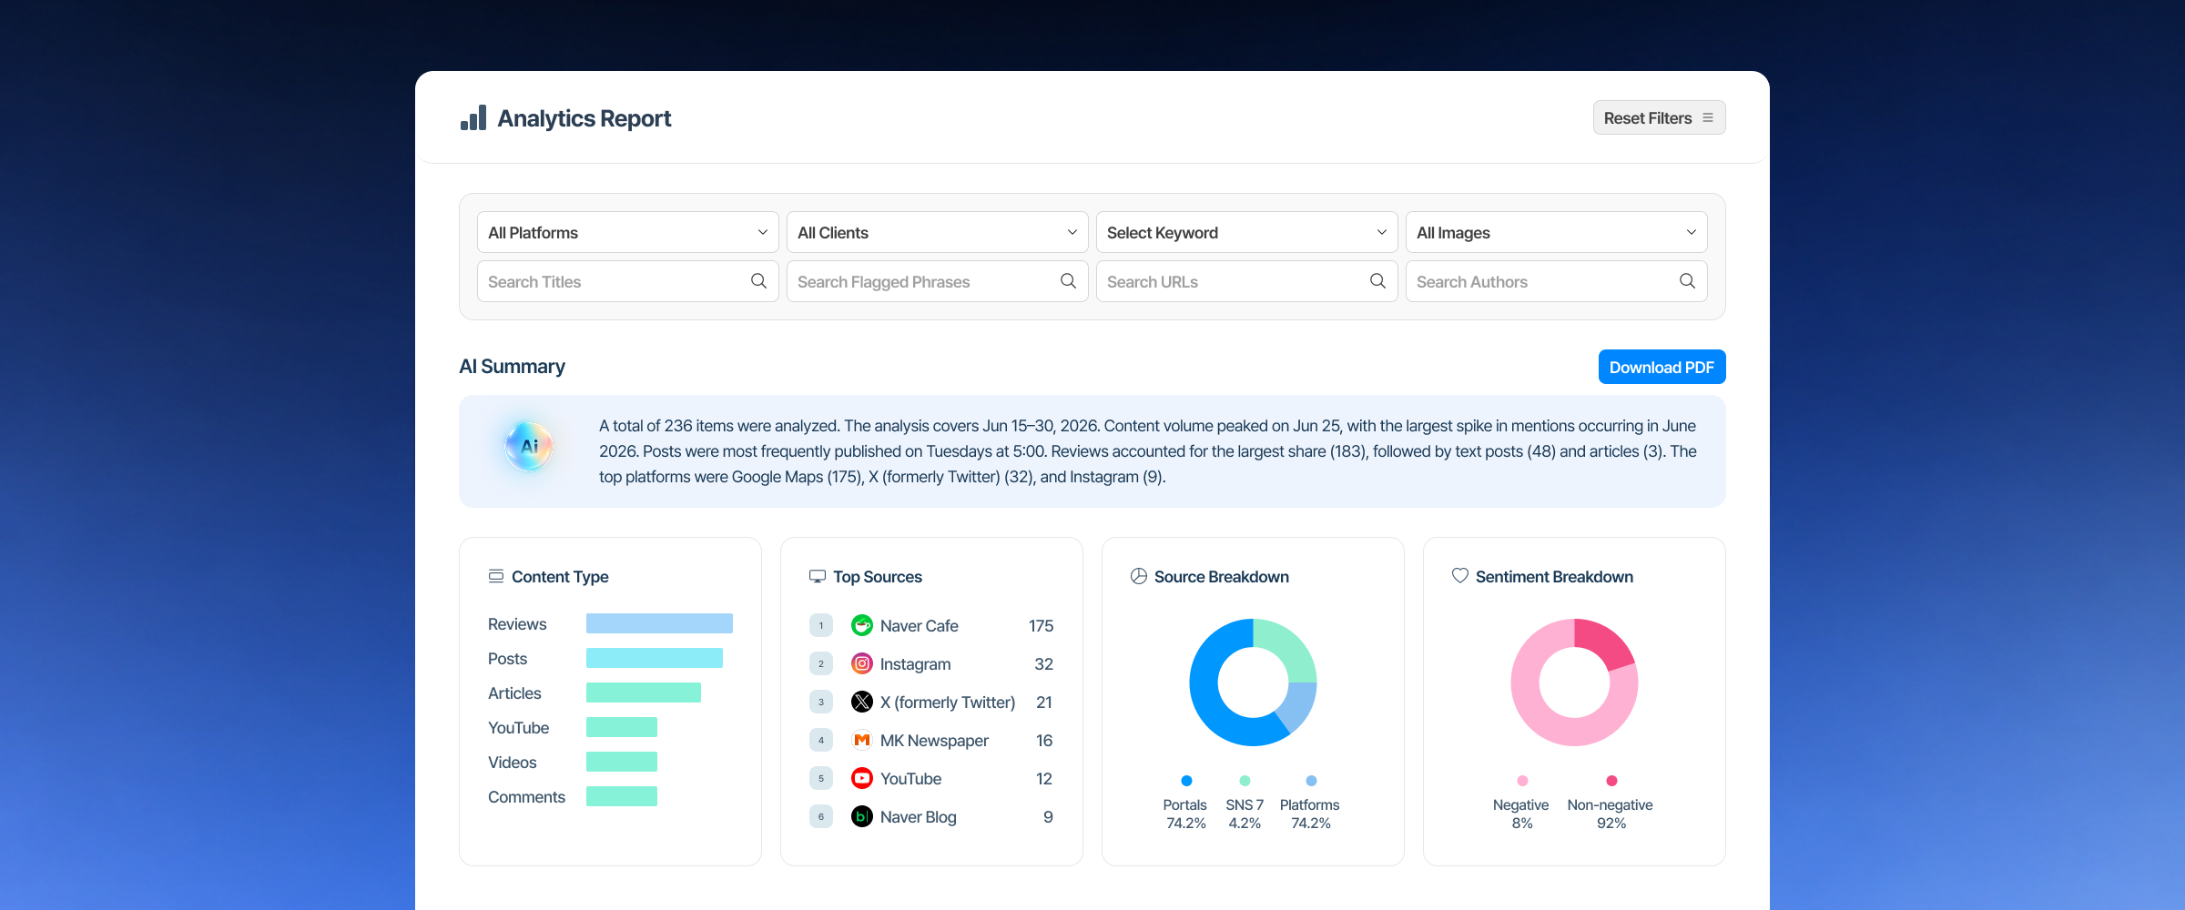Open the Select Keyword dropdown
Viewport: 2185px width, 910px height.
coord(1247,232)
